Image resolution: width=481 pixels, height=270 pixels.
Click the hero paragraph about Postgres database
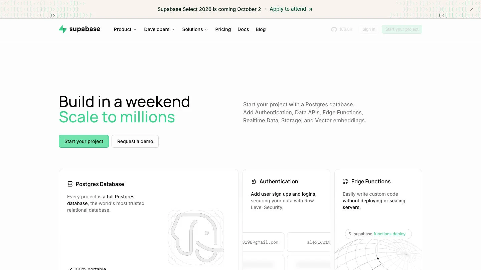305,112
